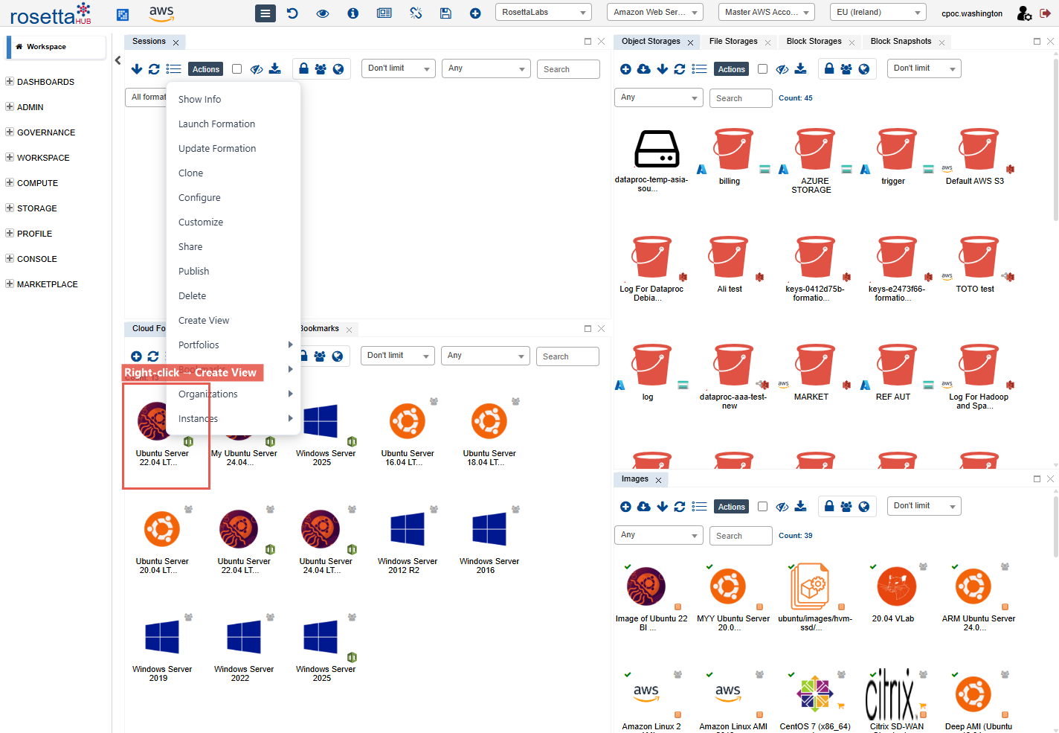Image resolution: width=1059 pixels, height=733 pixels.
Task: Toggle the hidden-eye visibility icon in Images toolbar
Action: point(782,507)
